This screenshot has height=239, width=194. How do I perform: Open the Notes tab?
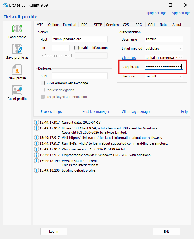click(x=164, y=25)
